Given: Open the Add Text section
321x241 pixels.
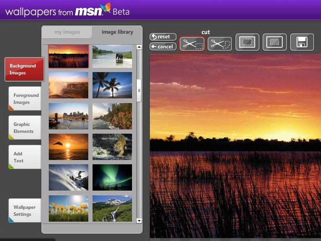Looking at the screenshot, I should [25, 157].
